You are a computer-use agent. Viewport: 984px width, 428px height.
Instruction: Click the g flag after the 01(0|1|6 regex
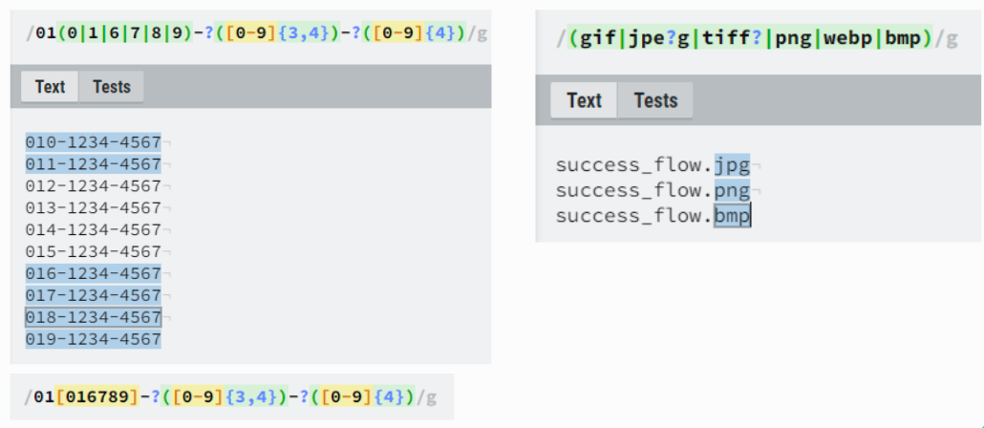tap(481, 33)
